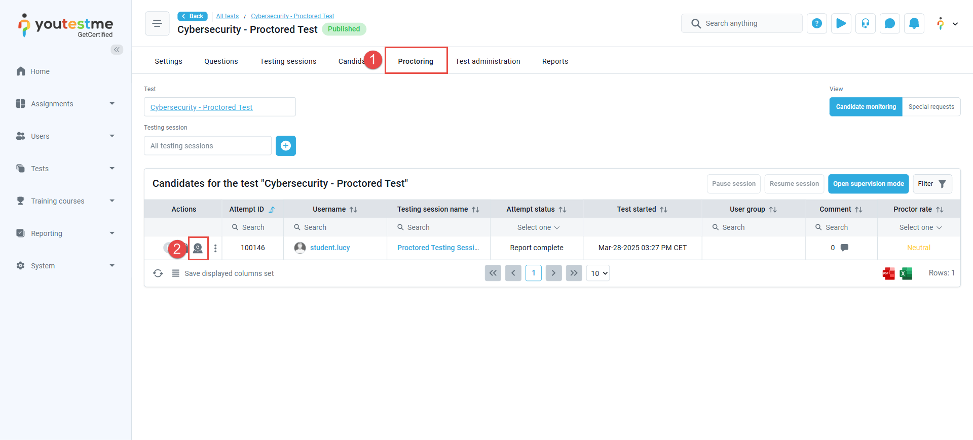Open the All testing sessions dropdown
This screenshot has width=973, height=440.
(x=208, y=146)
